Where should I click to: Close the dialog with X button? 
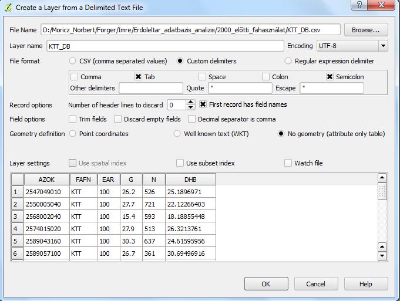click(x=381, y=5)
